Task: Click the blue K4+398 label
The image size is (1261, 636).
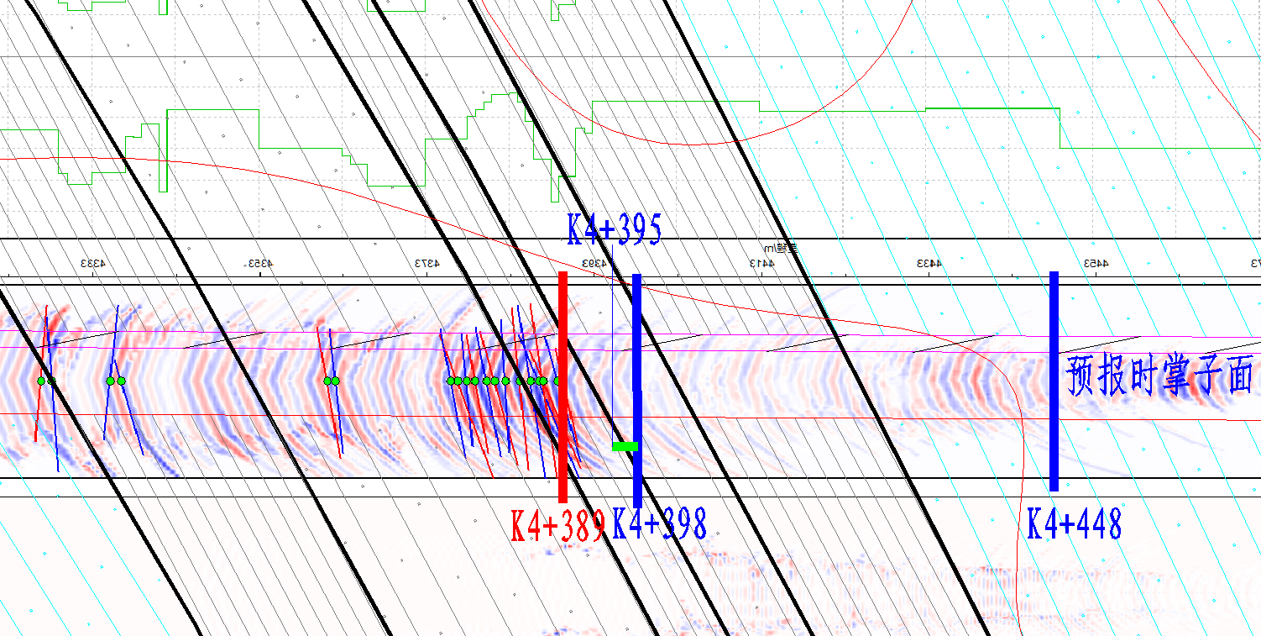Action: click(660, 524)
